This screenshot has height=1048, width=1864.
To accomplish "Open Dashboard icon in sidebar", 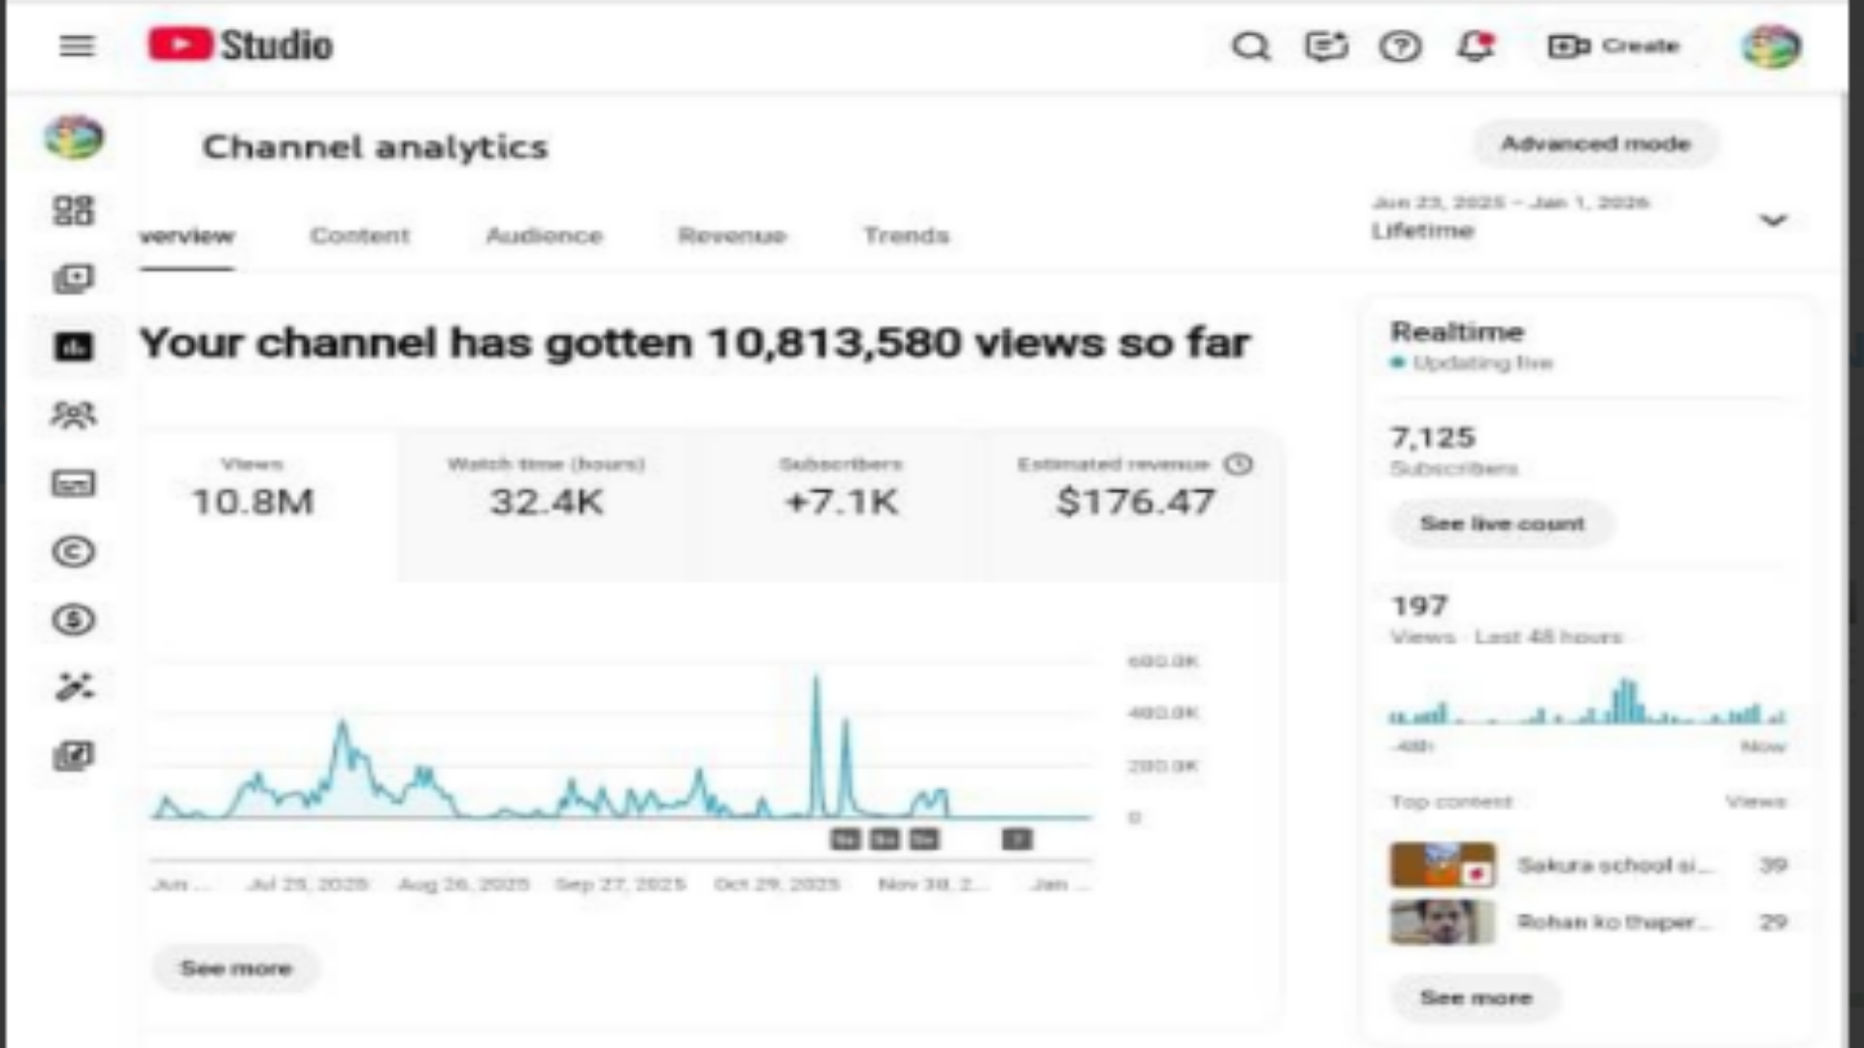I will click(x=74, y=211).
